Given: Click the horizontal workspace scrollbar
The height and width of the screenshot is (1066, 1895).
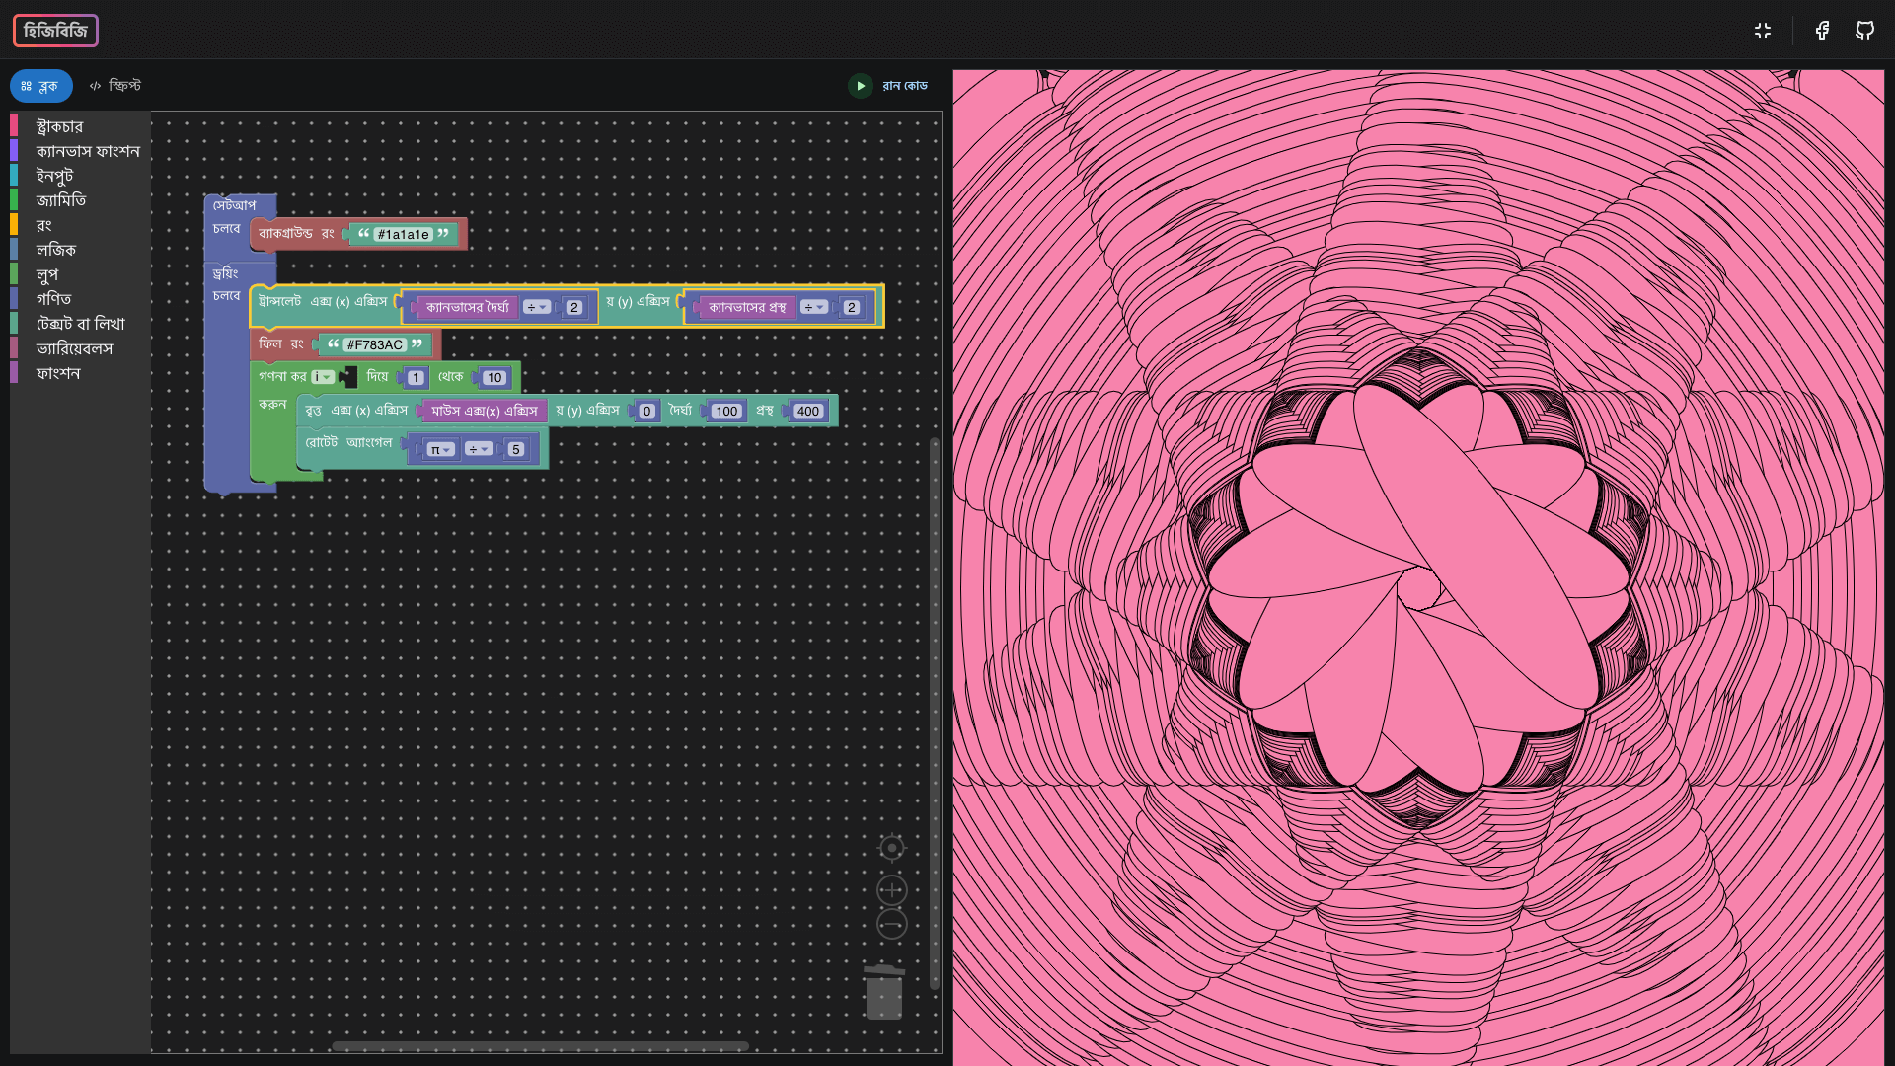Looking at the screenshot, I should (x=540, y=1046).
